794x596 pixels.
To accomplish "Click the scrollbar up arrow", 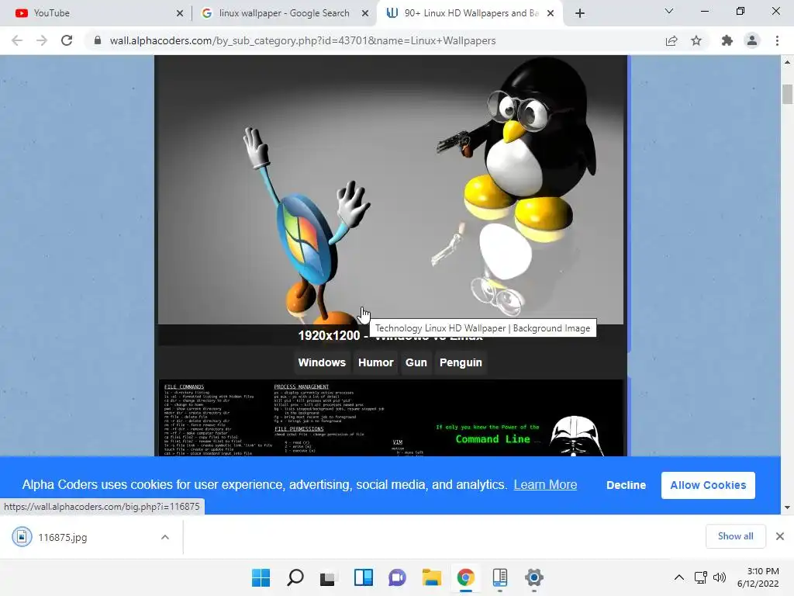I will point(787,62).
